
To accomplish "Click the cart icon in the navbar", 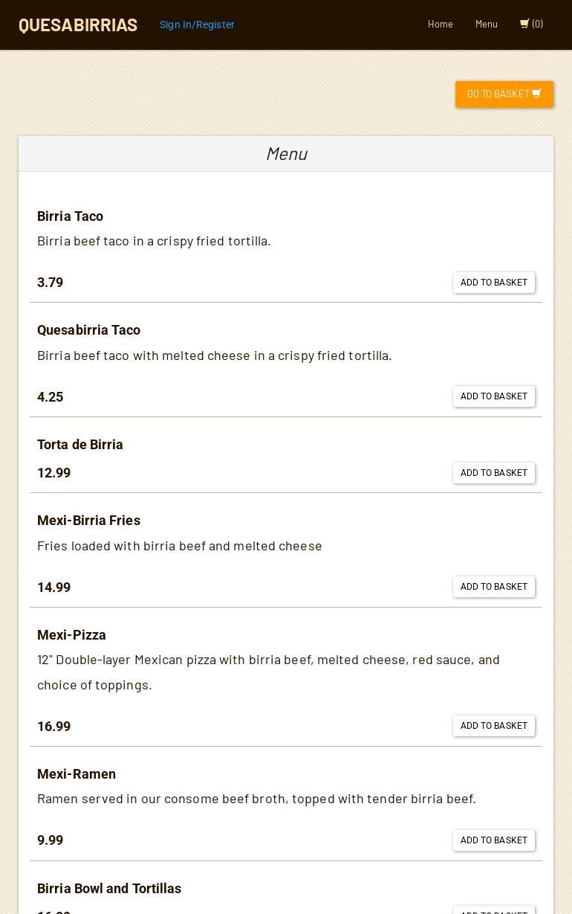I will tap(524, 24).
